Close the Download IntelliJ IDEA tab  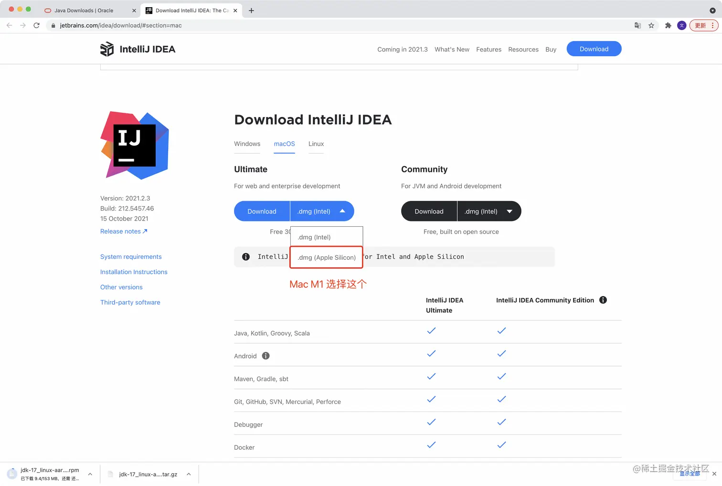click(x=235, y=11)
